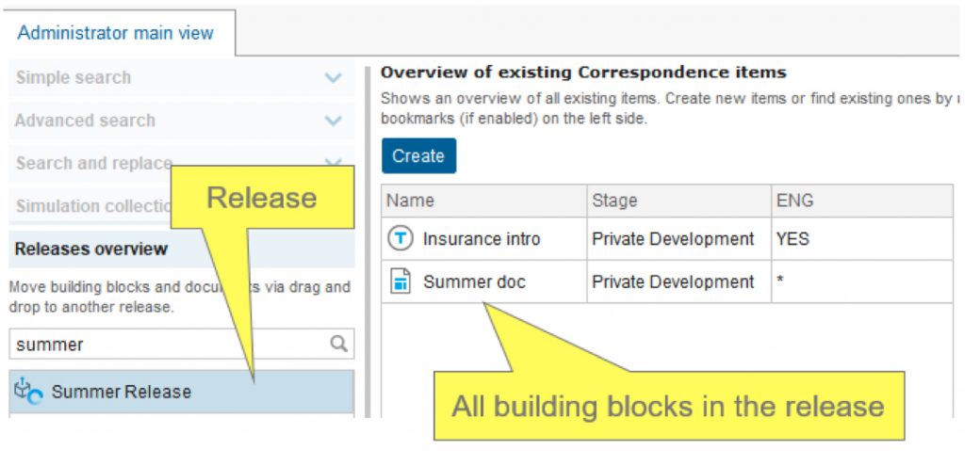
Task: Click the magnifier icon in releases search
Action: 338,344
